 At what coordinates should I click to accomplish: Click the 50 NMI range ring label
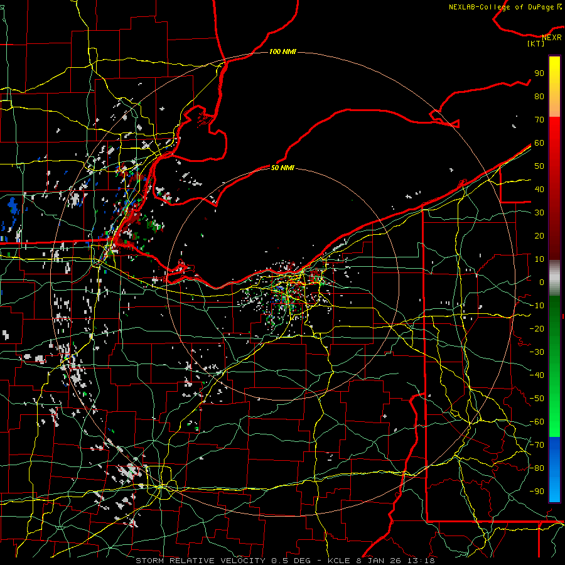(282, 168)
